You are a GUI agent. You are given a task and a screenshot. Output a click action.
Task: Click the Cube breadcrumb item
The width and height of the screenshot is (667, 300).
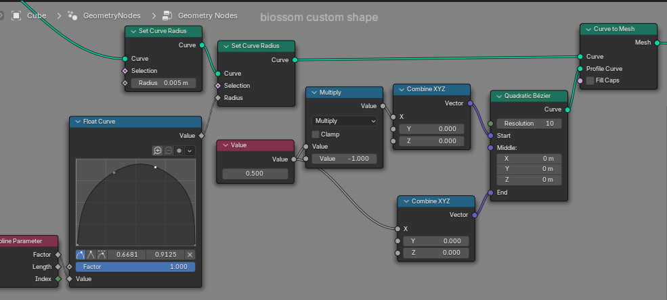(37, 16)
